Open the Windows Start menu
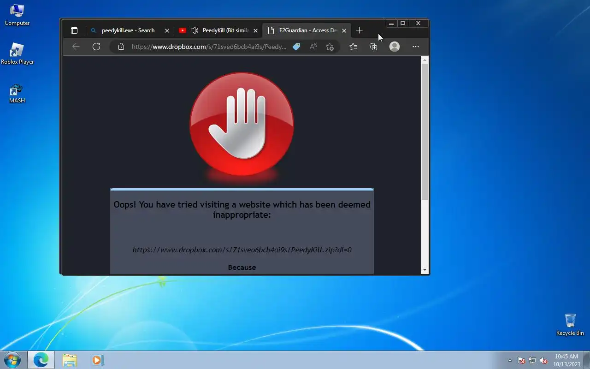Viewport: 590px width, 369px height. 12,360
